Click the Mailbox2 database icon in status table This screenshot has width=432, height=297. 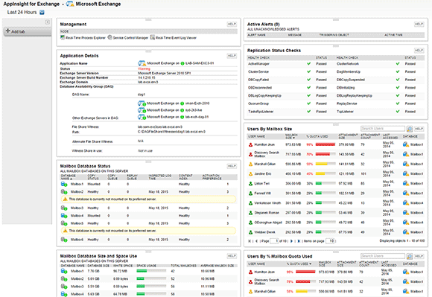64,192
